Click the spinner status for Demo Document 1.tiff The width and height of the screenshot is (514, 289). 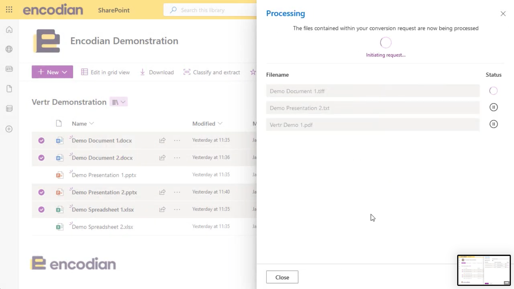[493, 91]
